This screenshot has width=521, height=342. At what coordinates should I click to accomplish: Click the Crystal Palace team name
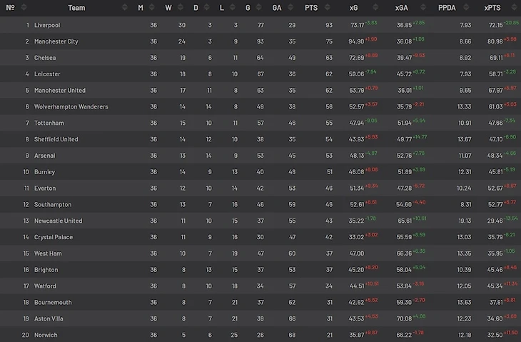point(54,237)
